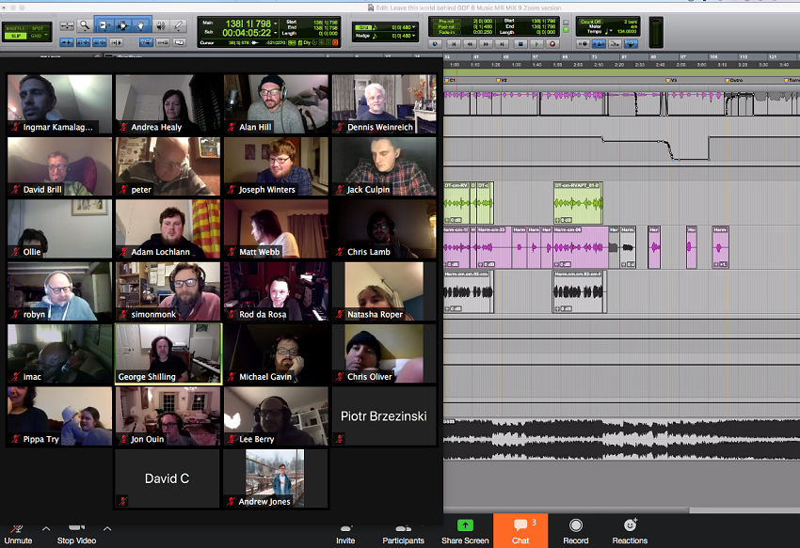Click the C1 memory location marker
The width and height of the screenshot is (800, 548).
(450, 80)
